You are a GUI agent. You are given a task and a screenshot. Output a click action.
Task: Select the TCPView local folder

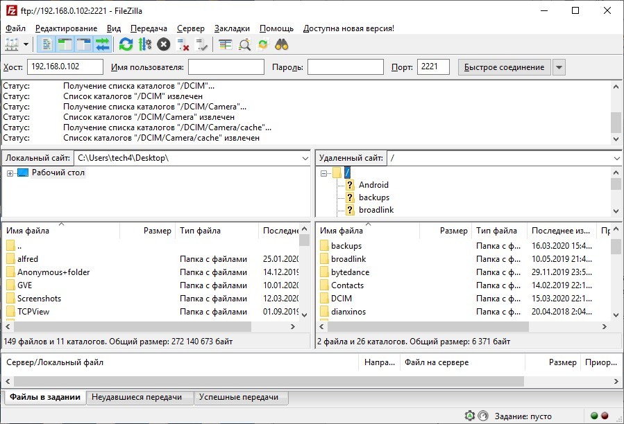click(33, 312)
